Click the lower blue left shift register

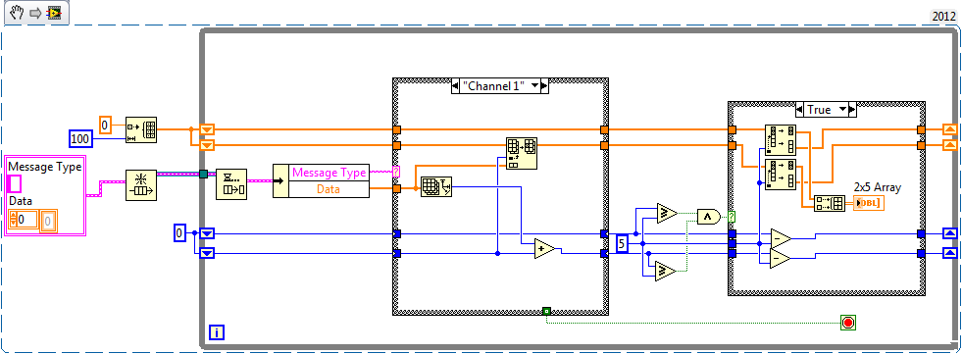207,253
